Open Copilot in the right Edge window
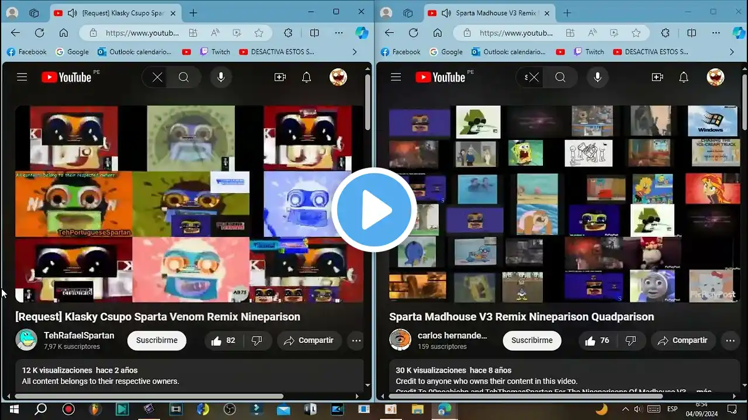The height and width of the screenshot is (420, 748). tap(739, 33)
